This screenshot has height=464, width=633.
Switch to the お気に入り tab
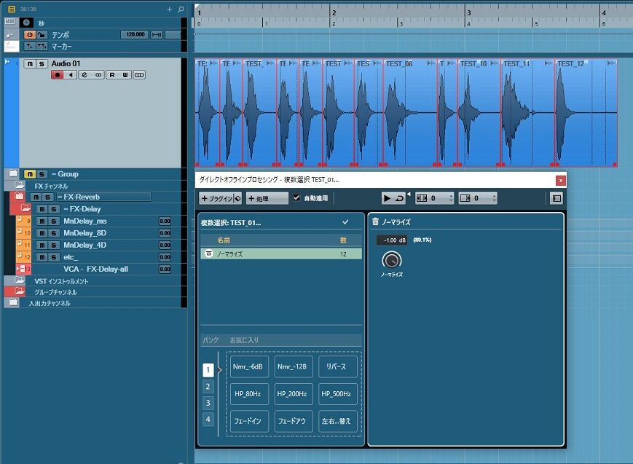click(244, 340)
